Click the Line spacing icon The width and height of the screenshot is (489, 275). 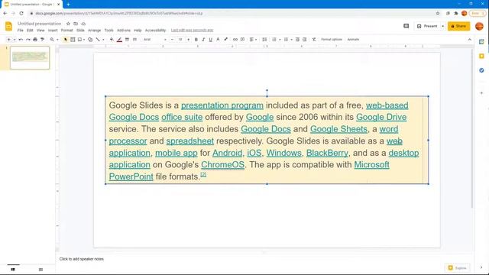pos(264,40)
